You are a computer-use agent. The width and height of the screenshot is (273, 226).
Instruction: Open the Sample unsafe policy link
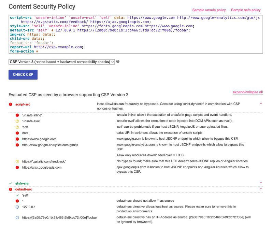tap(209, 10)
